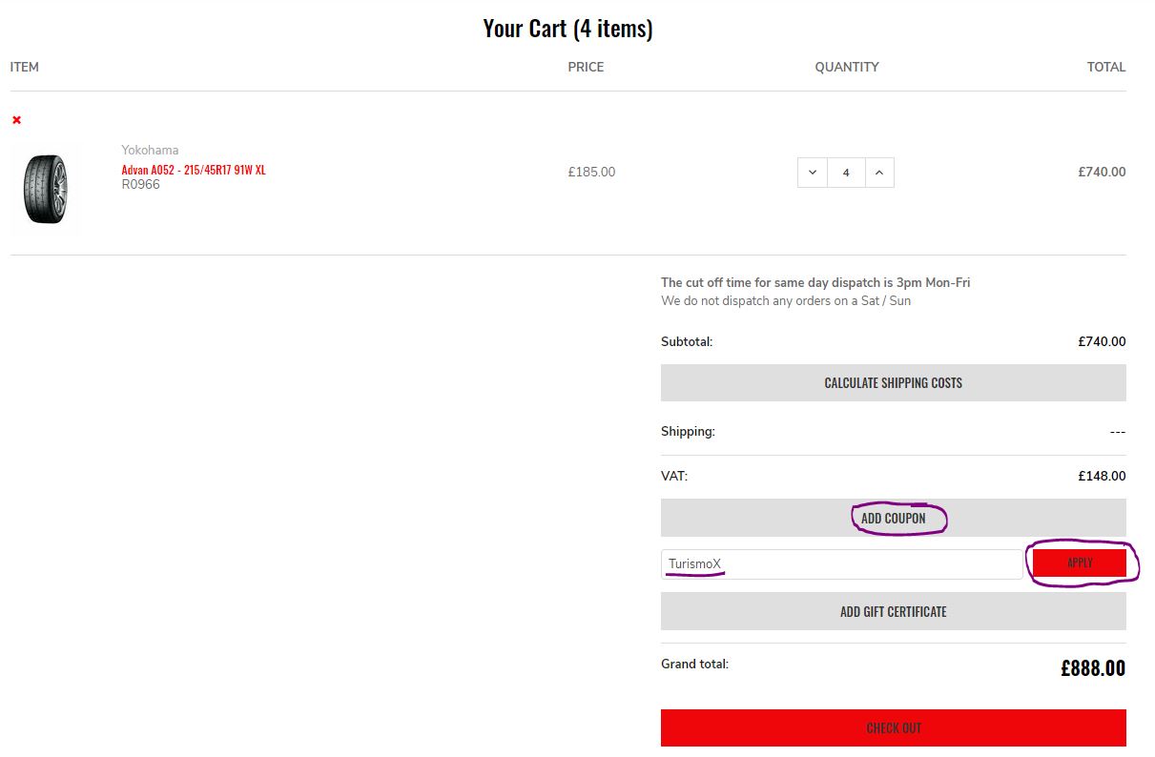Expand the Add Gift Certificate section
The height and width of the screenshot is (757, 1155).
click(x=893, y=611)
